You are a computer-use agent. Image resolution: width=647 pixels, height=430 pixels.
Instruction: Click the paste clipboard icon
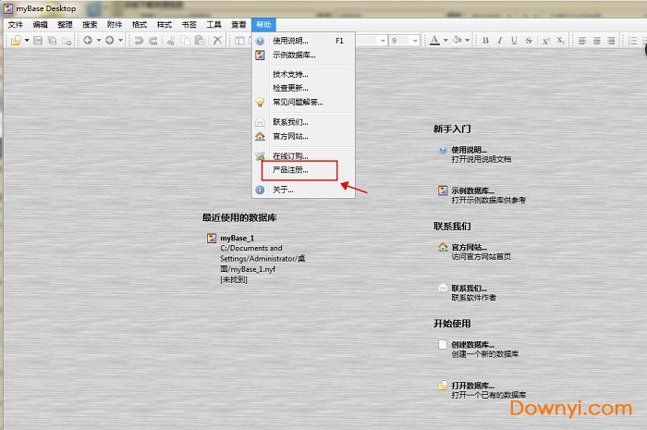[x=200, y=41]
